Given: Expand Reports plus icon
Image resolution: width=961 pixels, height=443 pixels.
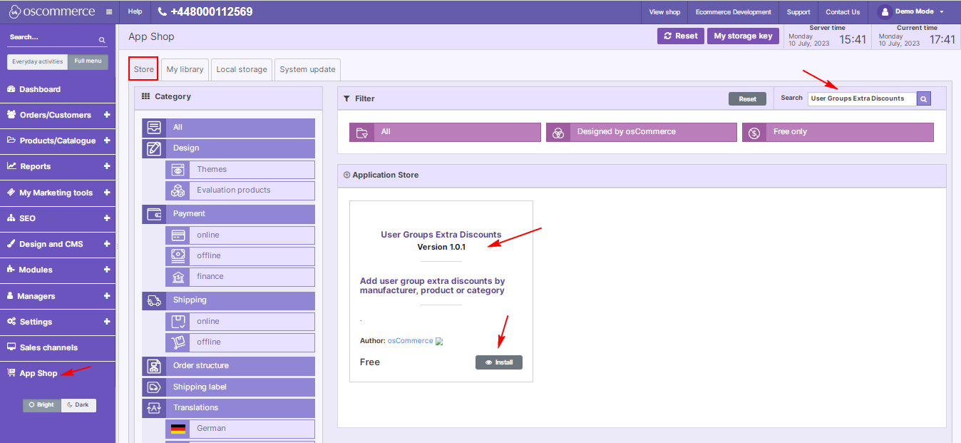Looking at the screenshot, I should pyautogui.click(x=107, y=166).
